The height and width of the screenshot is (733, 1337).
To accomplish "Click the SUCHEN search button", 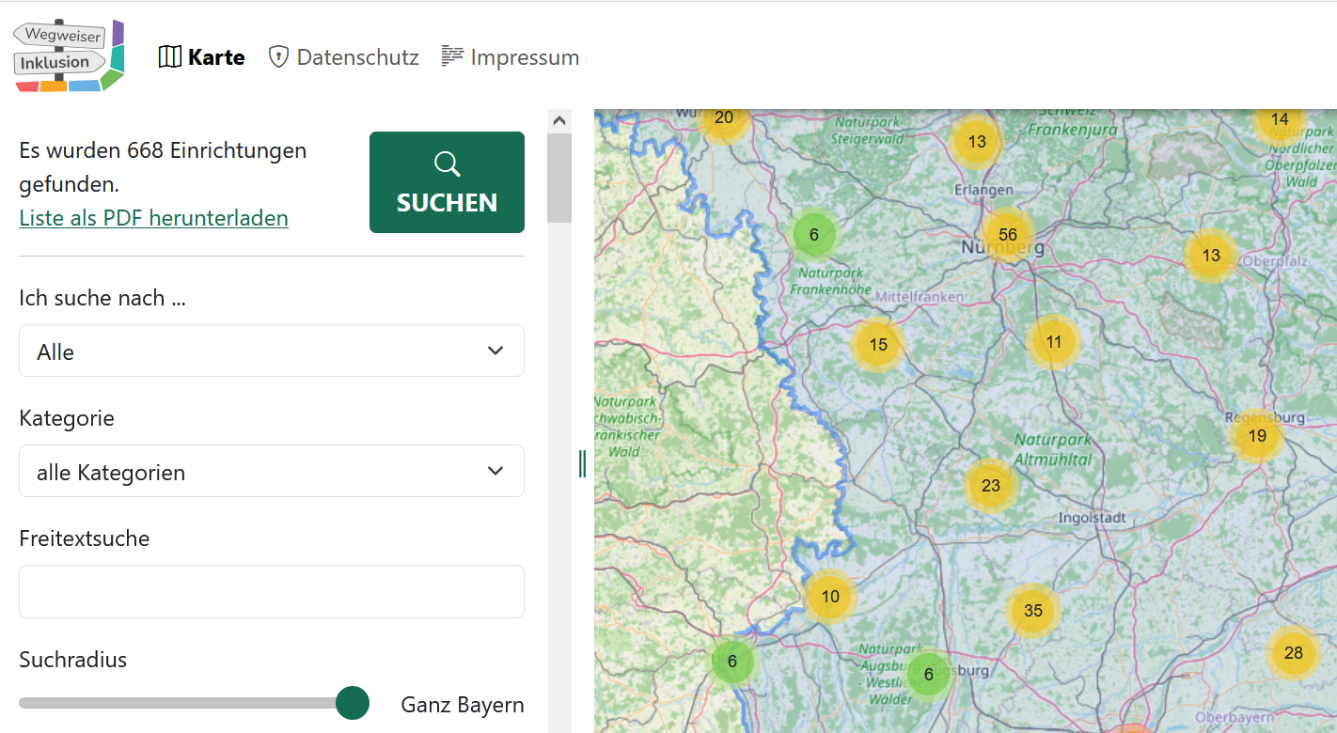I will click(447, 182).
